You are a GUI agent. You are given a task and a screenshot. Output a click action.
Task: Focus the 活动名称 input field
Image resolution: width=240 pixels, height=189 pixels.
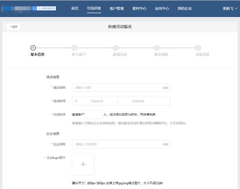[x=118, y=87]
